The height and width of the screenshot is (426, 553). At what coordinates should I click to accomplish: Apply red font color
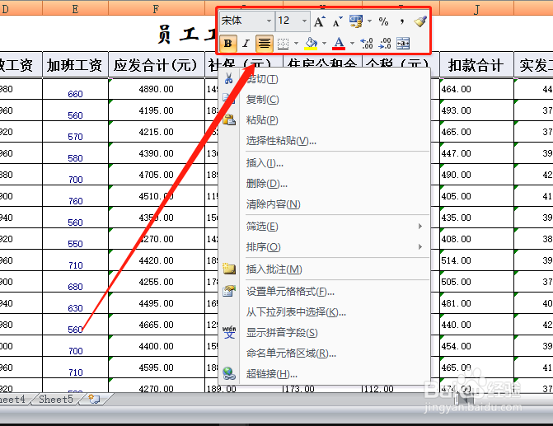339,44
